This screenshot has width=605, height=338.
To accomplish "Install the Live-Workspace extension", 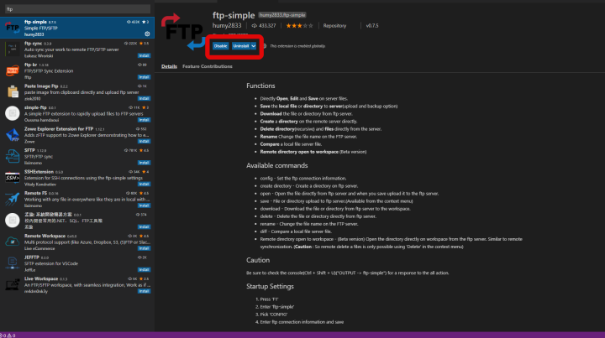I will click(x=144, y=291).
